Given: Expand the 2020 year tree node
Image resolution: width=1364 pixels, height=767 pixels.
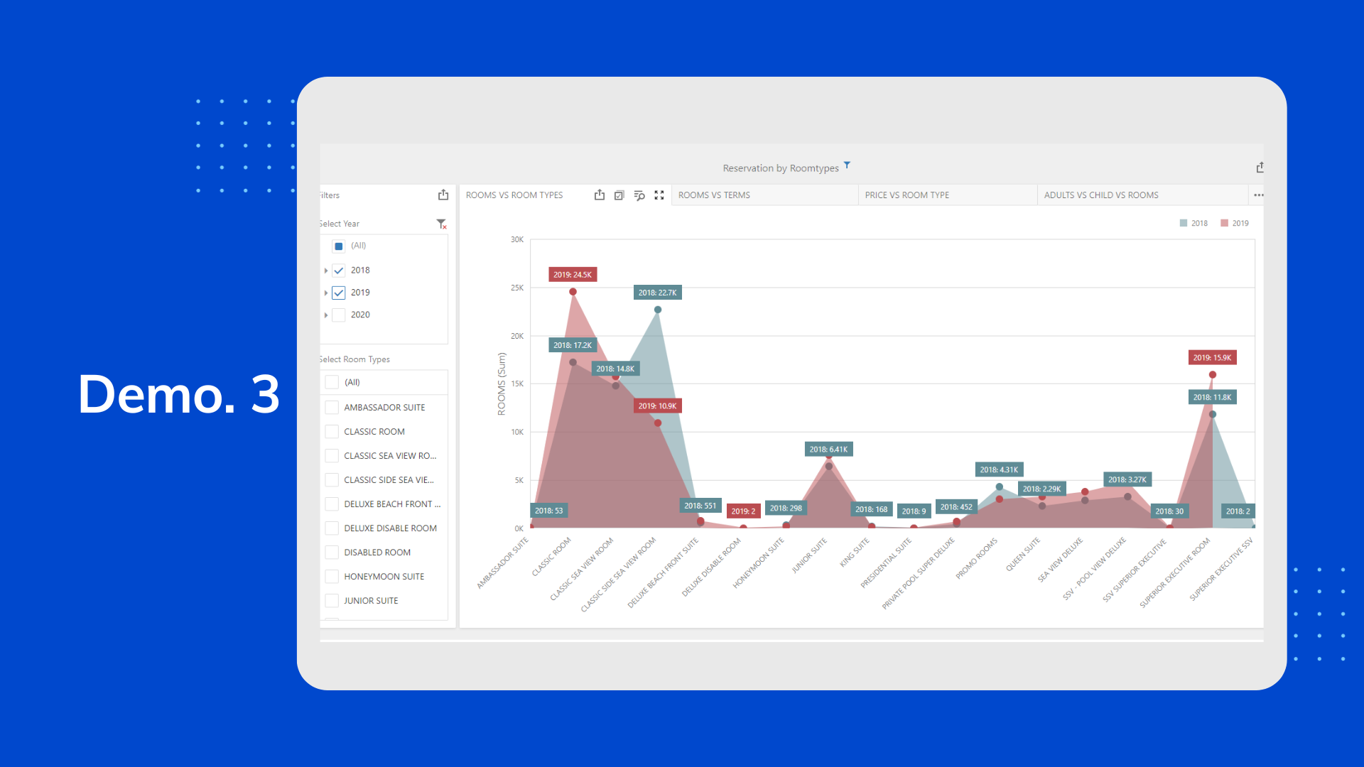Looking at the screenshot, I should (x=326, y=315).
